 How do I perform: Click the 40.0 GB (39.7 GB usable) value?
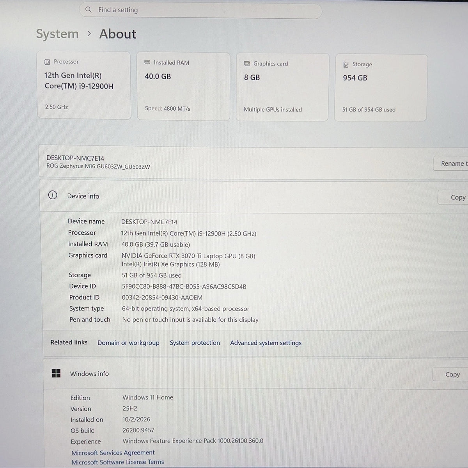pyautogui.click(x=156, y=245)
